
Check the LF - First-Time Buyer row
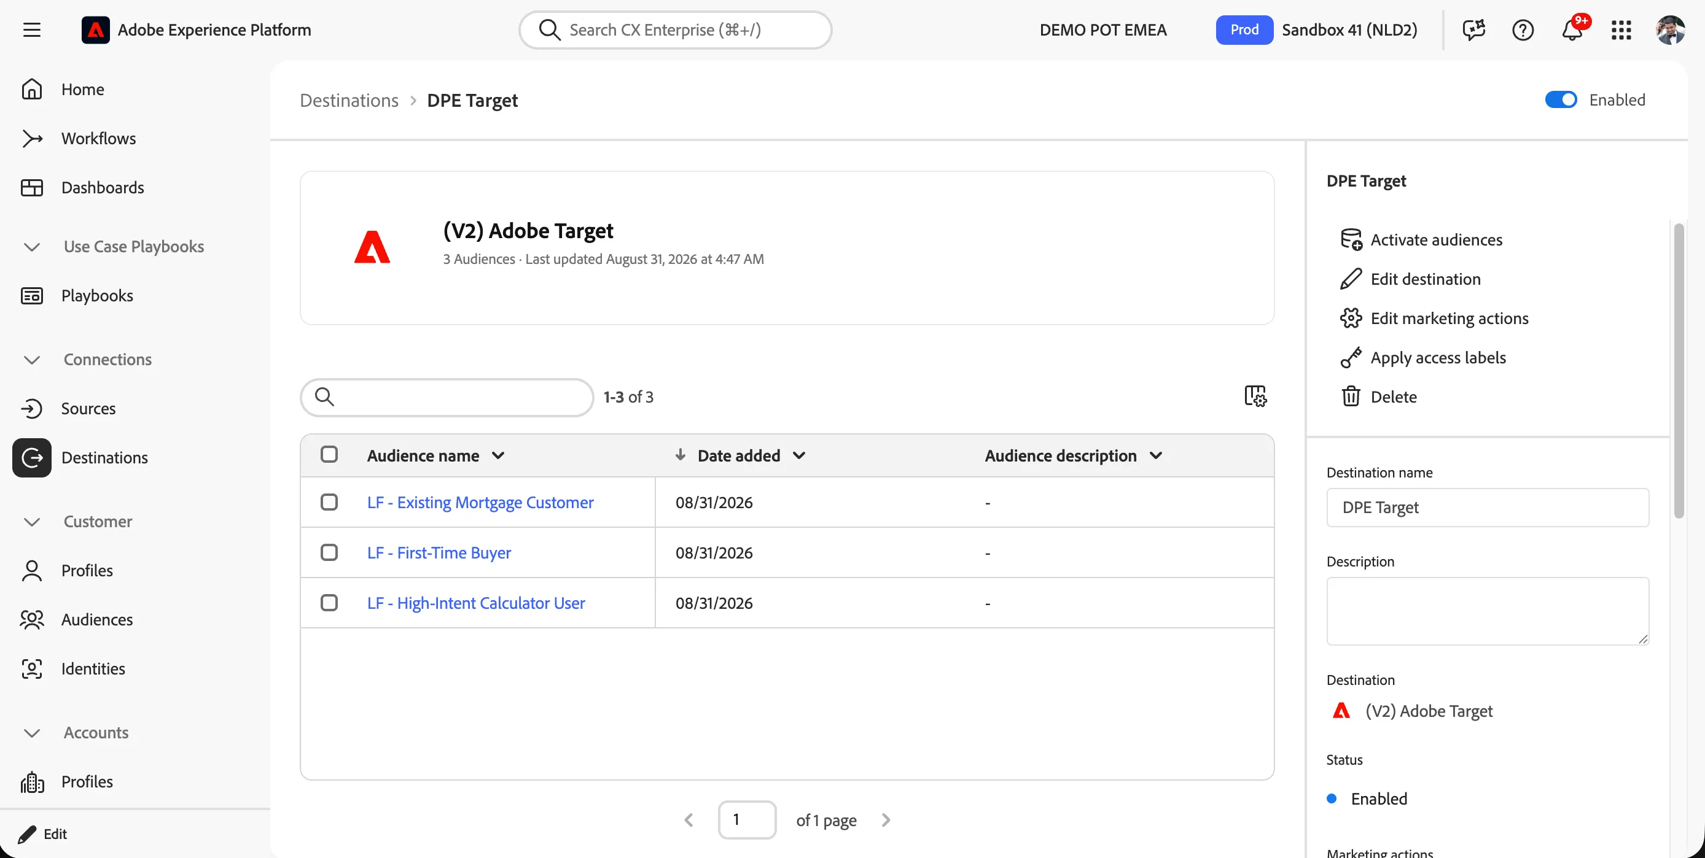[329, 552]
